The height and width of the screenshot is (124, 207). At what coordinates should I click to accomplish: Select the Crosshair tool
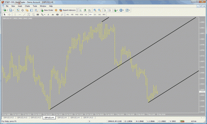pos(9,15)
